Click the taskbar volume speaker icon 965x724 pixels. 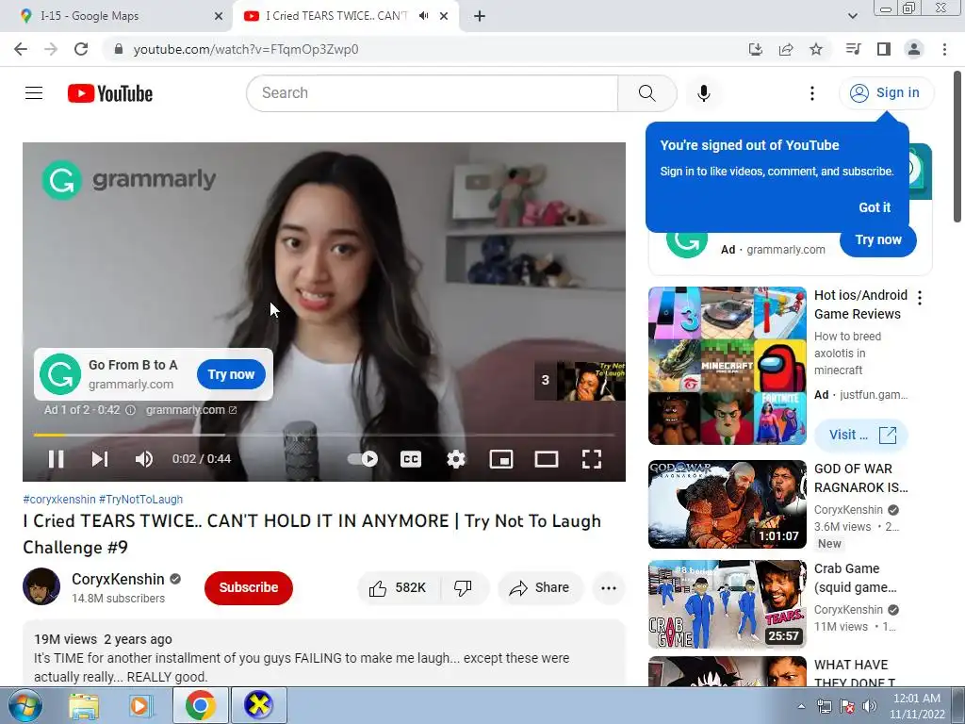coord(870,706)
